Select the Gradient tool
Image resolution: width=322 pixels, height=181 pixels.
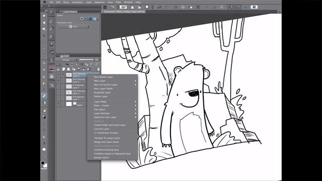(44, 117)
